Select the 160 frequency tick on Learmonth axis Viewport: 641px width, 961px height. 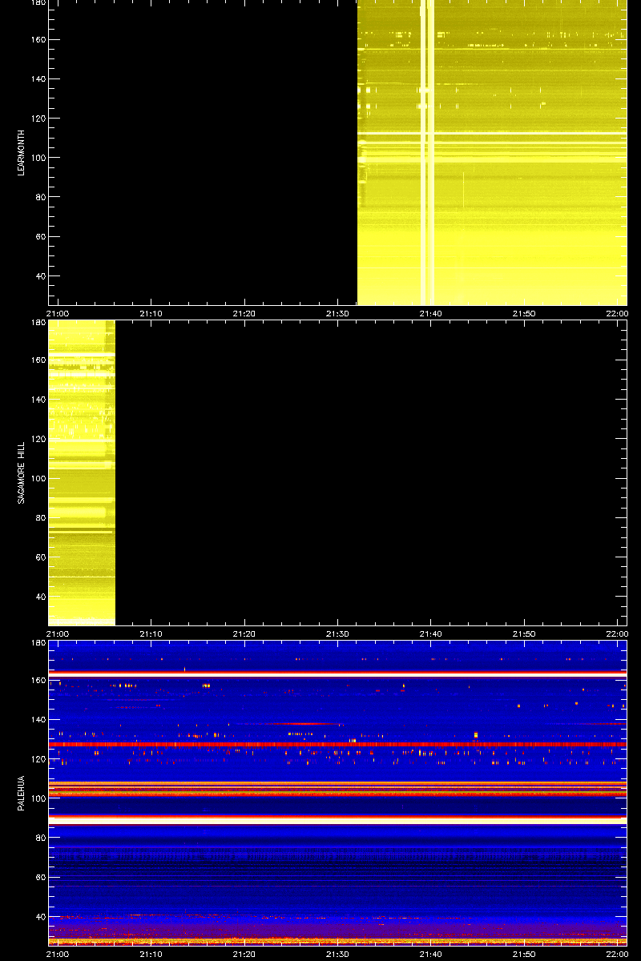pos(37,40)
